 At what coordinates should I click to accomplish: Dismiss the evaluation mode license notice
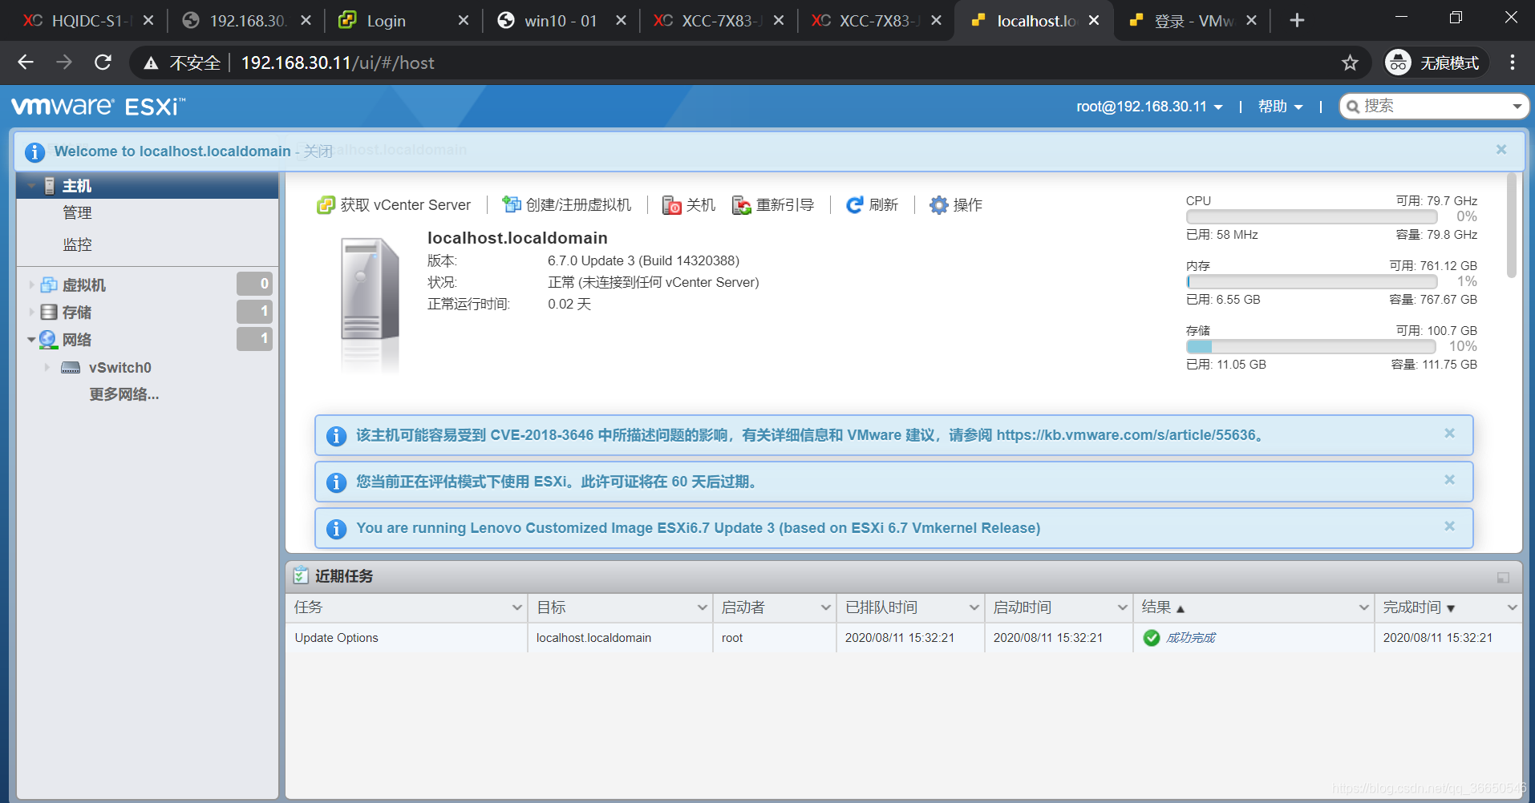click(1449, 480)
